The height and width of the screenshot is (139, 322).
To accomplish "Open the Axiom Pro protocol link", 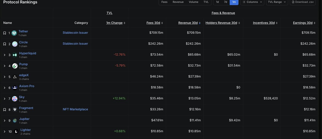I will point(27,86).
